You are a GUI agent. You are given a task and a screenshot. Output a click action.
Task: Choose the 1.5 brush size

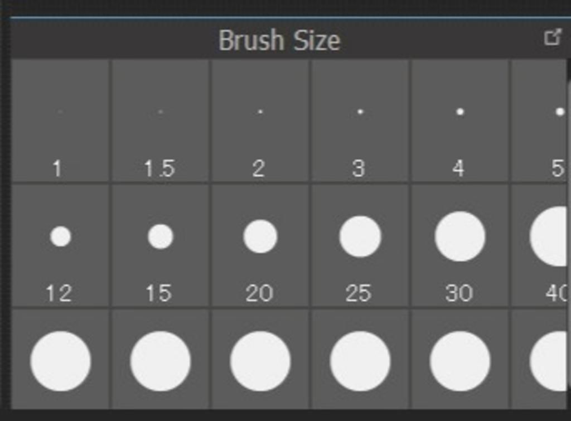click(160, 120)
